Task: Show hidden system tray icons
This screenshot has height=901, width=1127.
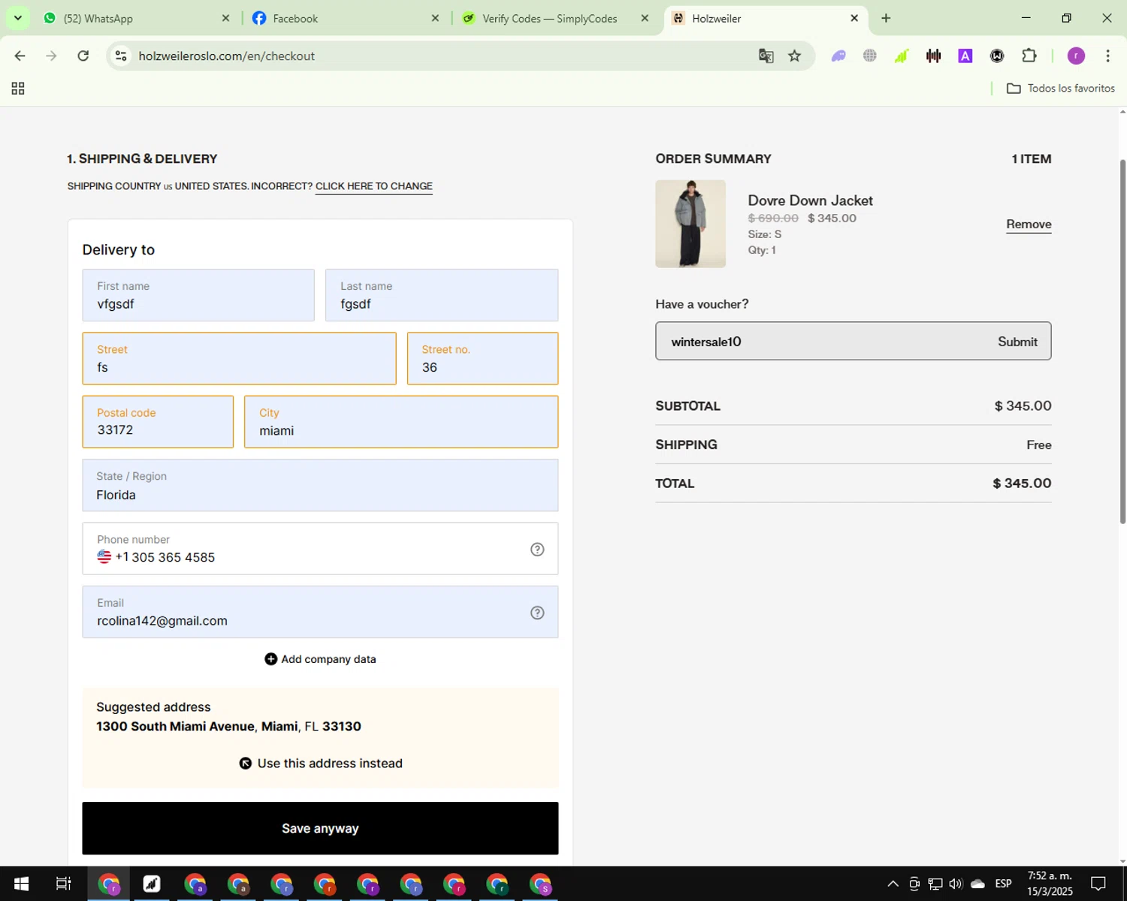Action: tap(893, 884)
